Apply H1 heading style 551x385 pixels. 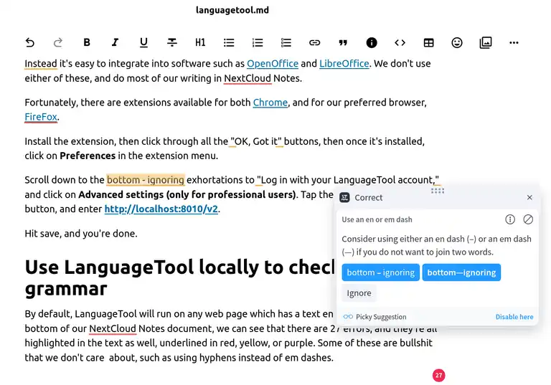pyautogui.click(x=200, y=42)
